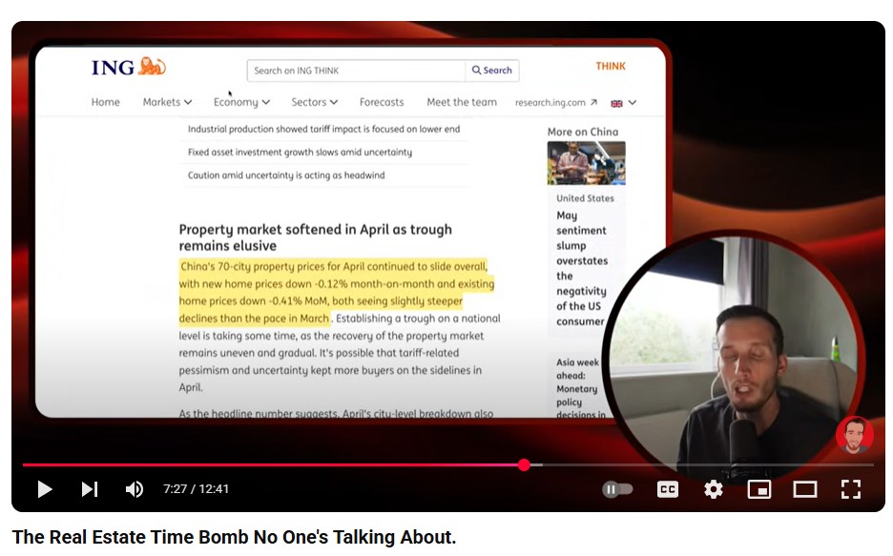Switch to theater mode
The width and height of the screenshot is (893, 556).
tap(805, 489)
